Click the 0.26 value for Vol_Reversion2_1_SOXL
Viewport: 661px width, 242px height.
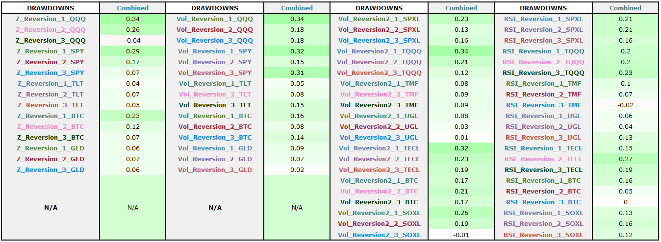coord(461,213)
